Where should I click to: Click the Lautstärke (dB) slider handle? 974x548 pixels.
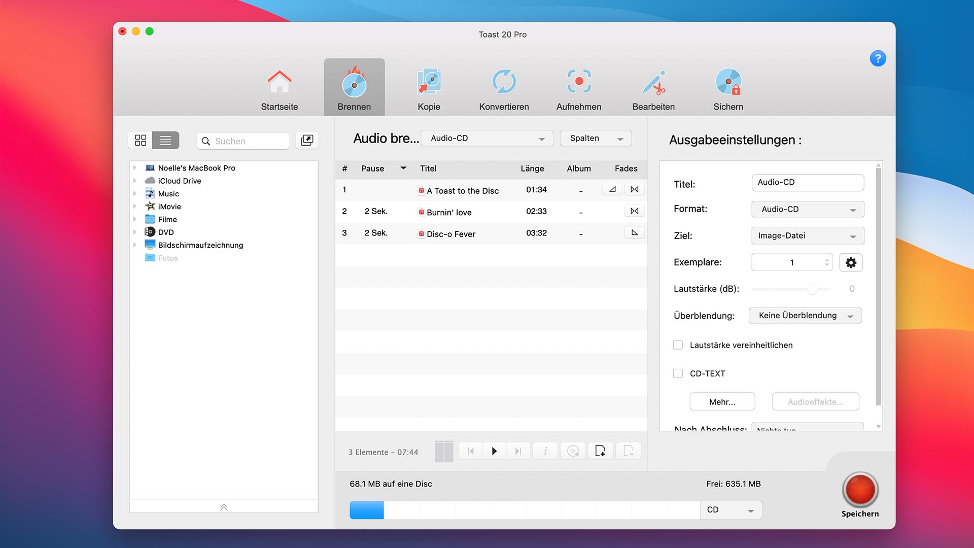[812, 289]
